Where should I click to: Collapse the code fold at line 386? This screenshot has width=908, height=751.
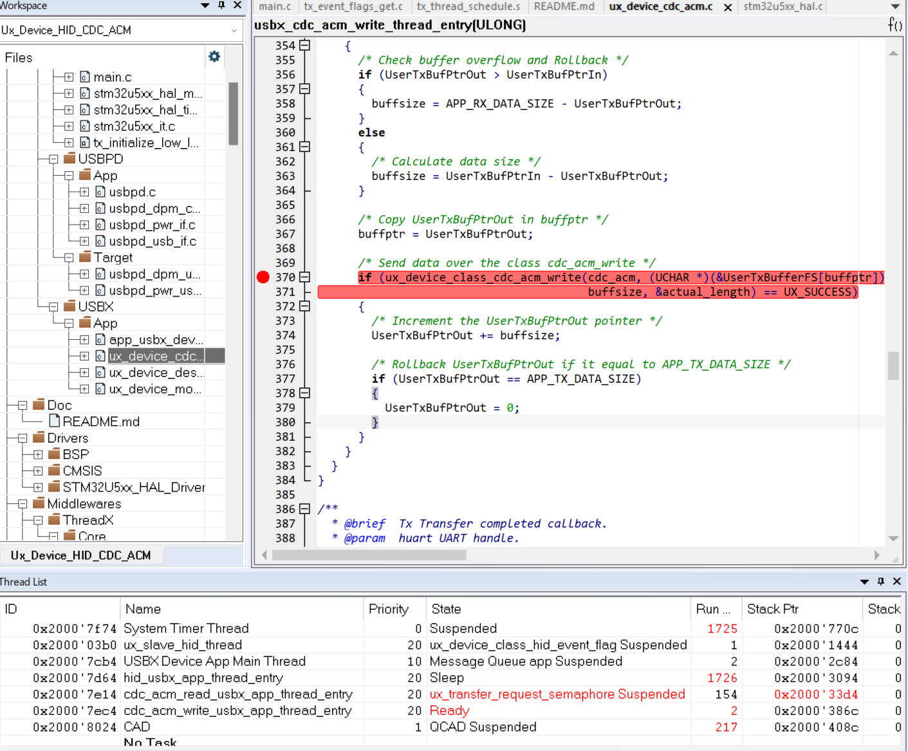(x=304, y=508)
